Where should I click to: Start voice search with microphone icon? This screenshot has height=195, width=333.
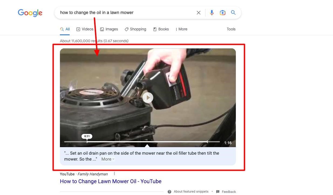click(x=212, y=13)
